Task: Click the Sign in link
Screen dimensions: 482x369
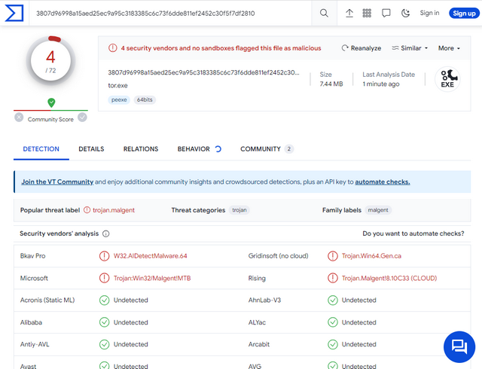Action: [429, 13]
